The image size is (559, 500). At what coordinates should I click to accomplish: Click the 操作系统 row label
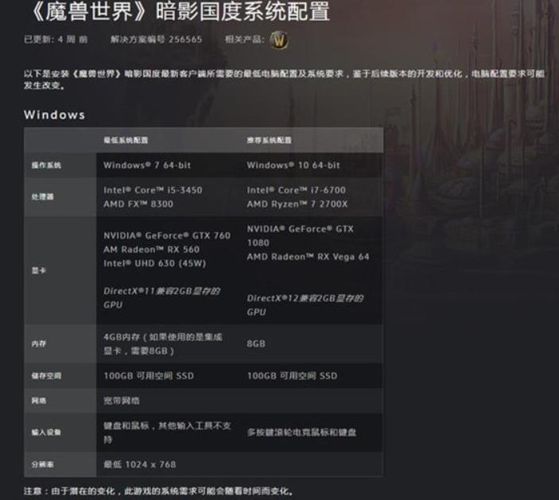click(x=46, y=165)
